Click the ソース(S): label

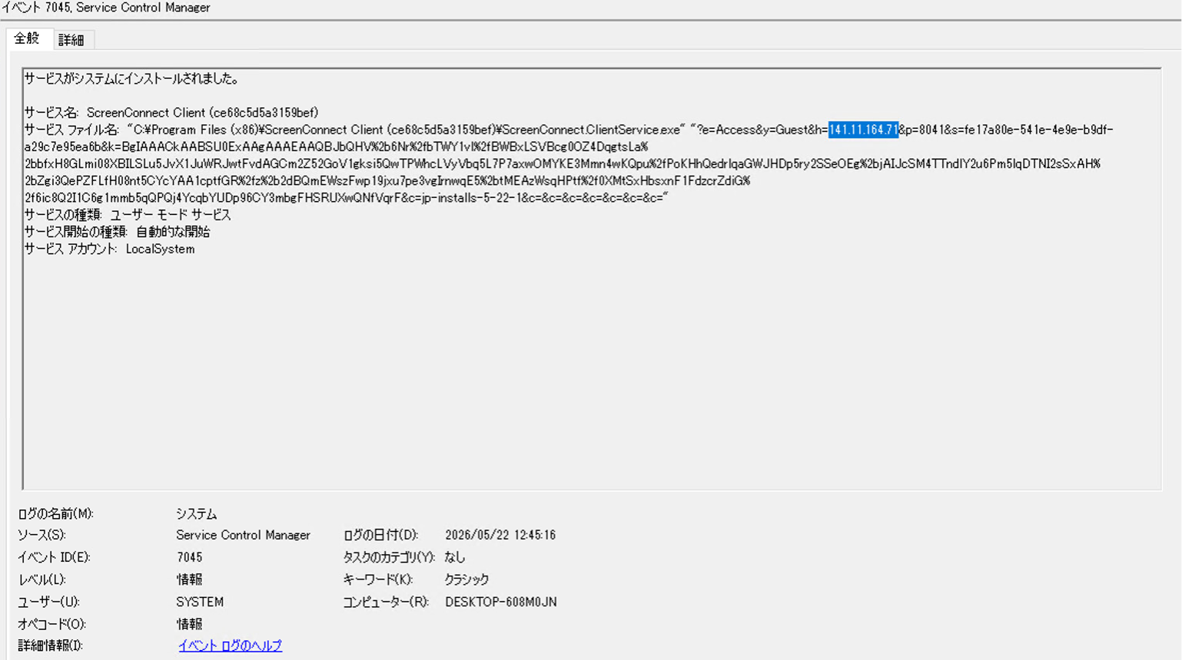(x=42, y=535)
